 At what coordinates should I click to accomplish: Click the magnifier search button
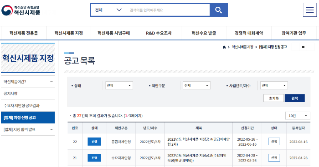(x=218, y=10)
